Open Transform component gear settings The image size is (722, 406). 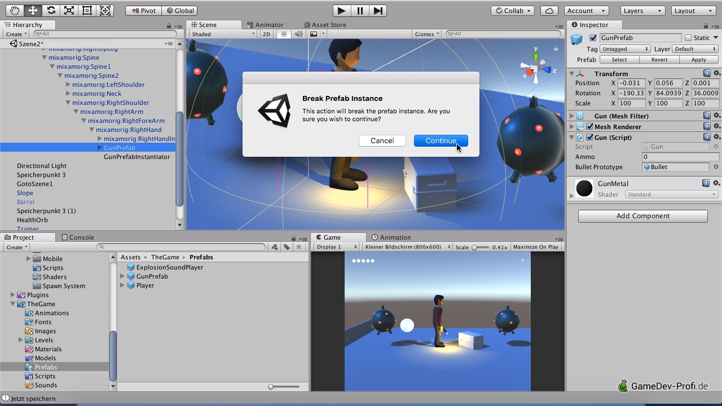(x=716, y=73)
